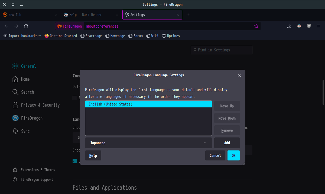Screen dimensions: 325x194
Task: Open the Search settings category
Action: pyautogui.click(x=23, y=92)
